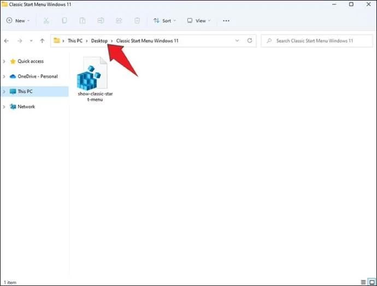The image size is (377, 286).
Task: Go up one folder level
Action: pyautogui.click(x=42, y=41)
